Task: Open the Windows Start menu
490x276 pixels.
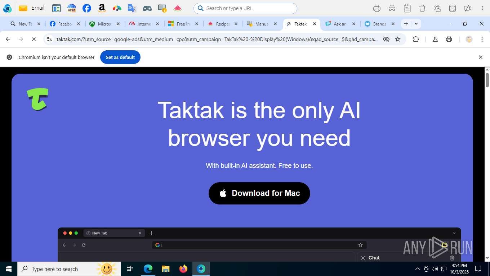Action: pyautogui.click(x=9, y=269)
